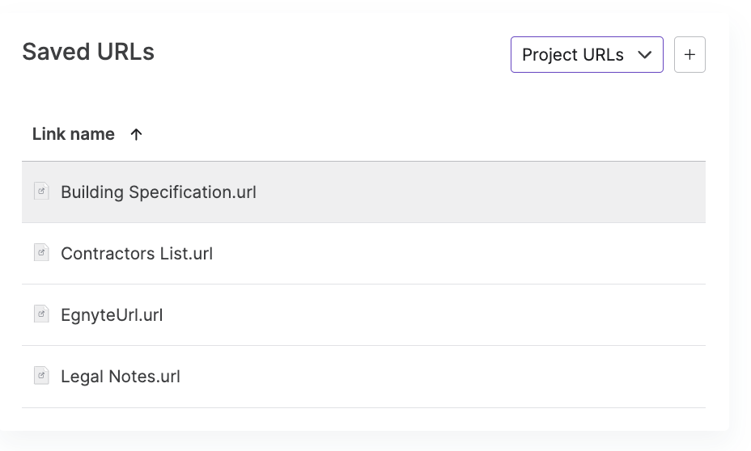Click the Link name text label

click(x=74, y=134)
